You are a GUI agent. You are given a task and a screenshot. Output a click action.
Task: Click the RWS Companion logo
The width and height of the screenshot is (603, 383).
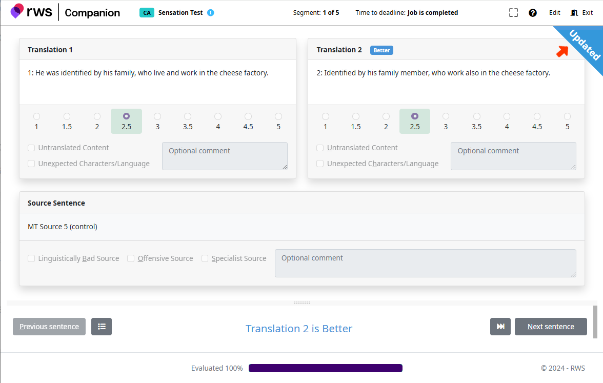click(65, 12)
